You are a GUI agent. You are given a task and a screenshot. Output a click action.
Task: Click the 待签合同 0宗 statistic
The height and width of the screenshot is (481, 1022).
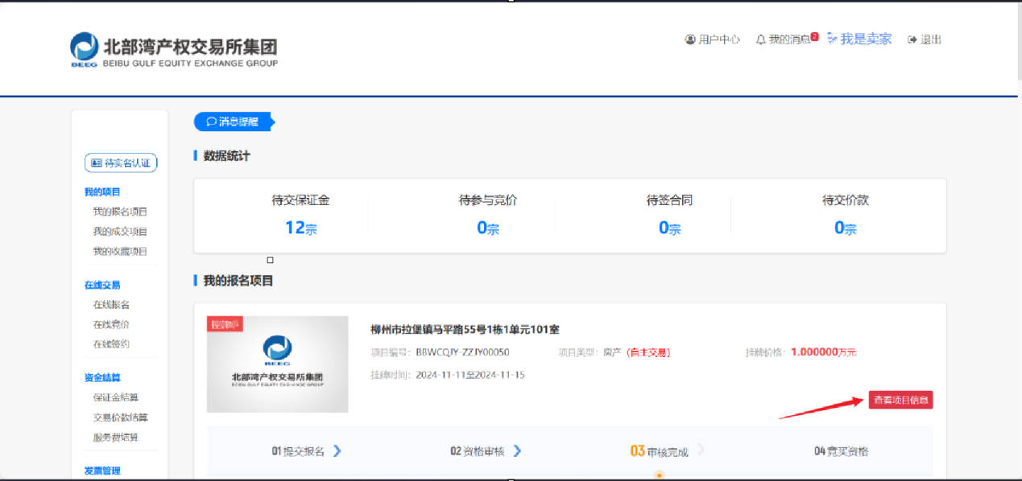[x=669, y=215]
